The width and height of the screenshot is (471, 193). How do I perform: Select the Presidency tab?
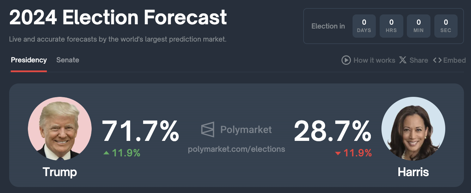tap(29, 60)
